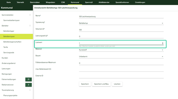This screenshot has width=178, height=99.
Task: Expand the Bauart dropdown showing Unbekannt
Action: click(x=121, y=57)
